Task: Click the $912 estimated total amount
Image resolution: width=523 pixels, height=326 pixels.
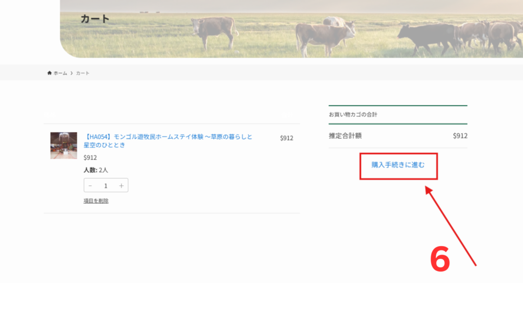Action: pyautogui.click(x=460, y=136)
